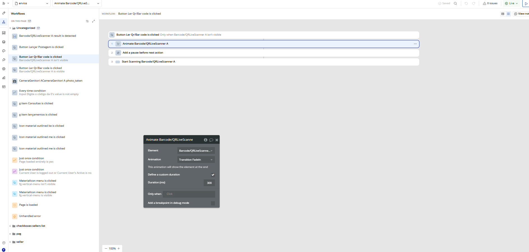Zoom in with the plus icon
This screenshot has width=529, height=252.
(119, 248)
